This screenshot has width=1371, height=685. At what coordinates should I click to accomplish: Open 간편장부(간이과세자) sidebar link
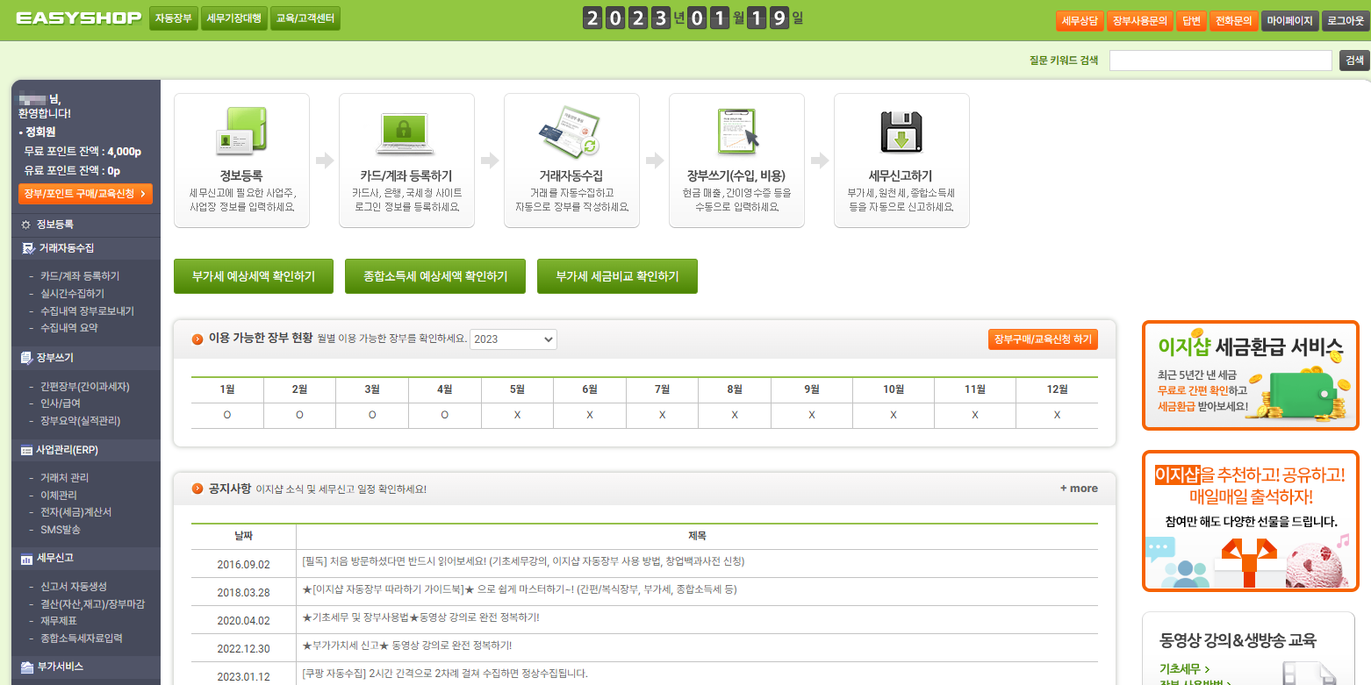(85, 387)
